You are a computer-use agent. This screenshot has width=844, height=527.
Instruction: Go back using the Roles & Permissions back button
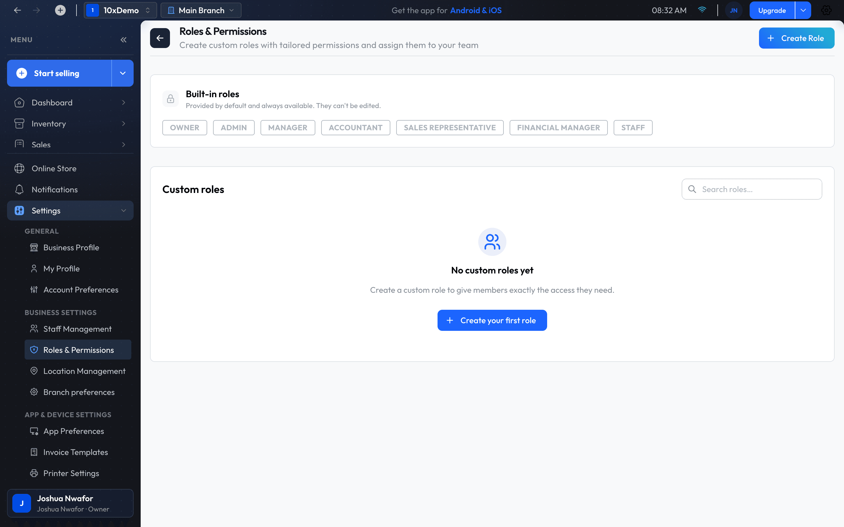tap(160, 38)
